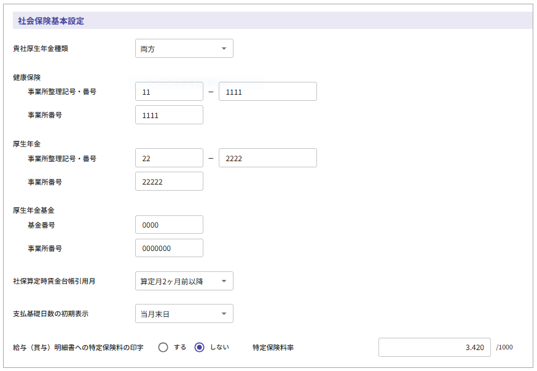Focus the 厚生年金基金 事業所番号 field containing 0000000
This screenshot has width=537, height=371.
pos(169,248)
